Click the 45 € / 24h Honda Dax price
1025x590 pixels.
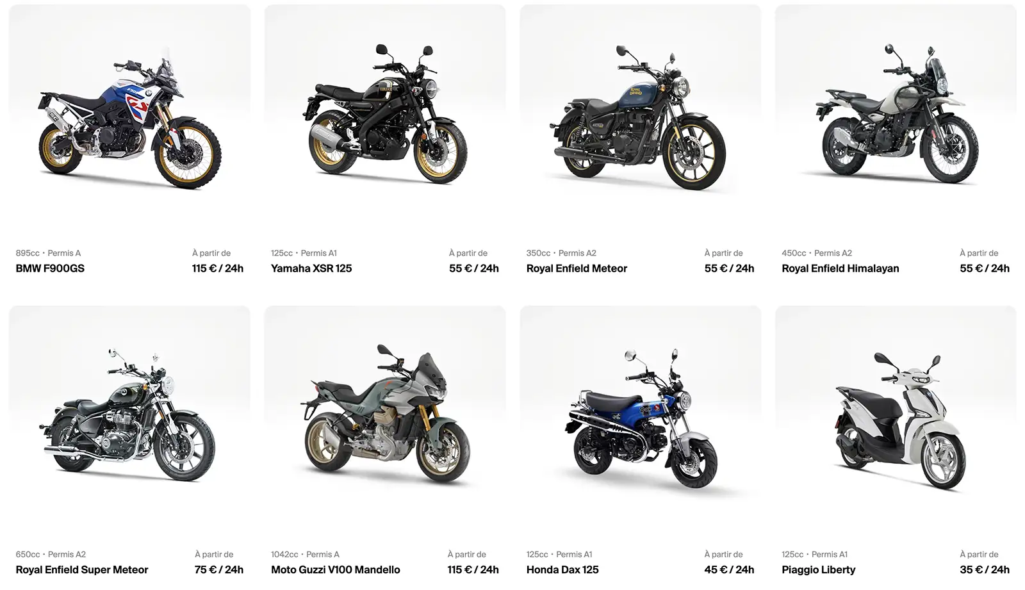729,570
